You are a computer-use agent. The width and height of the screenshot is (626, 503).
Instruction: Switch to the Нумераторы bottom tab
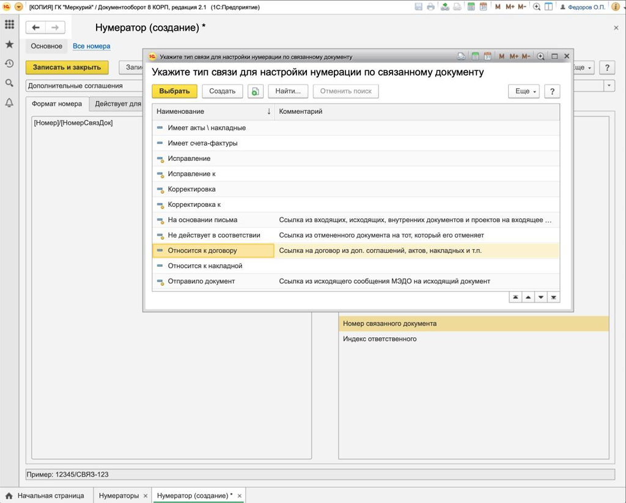pyautogui.click(x=119, y=496)
